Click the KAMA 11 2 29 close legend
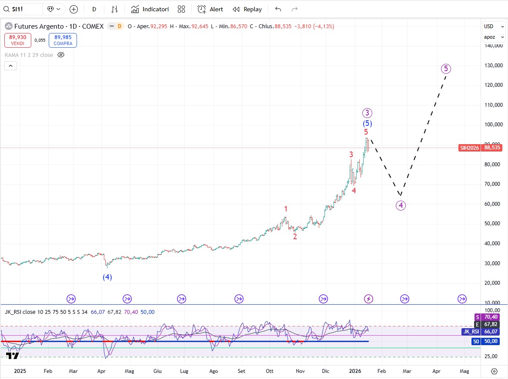508x379 pixels. pyautogui.click(x=29, y=55)
